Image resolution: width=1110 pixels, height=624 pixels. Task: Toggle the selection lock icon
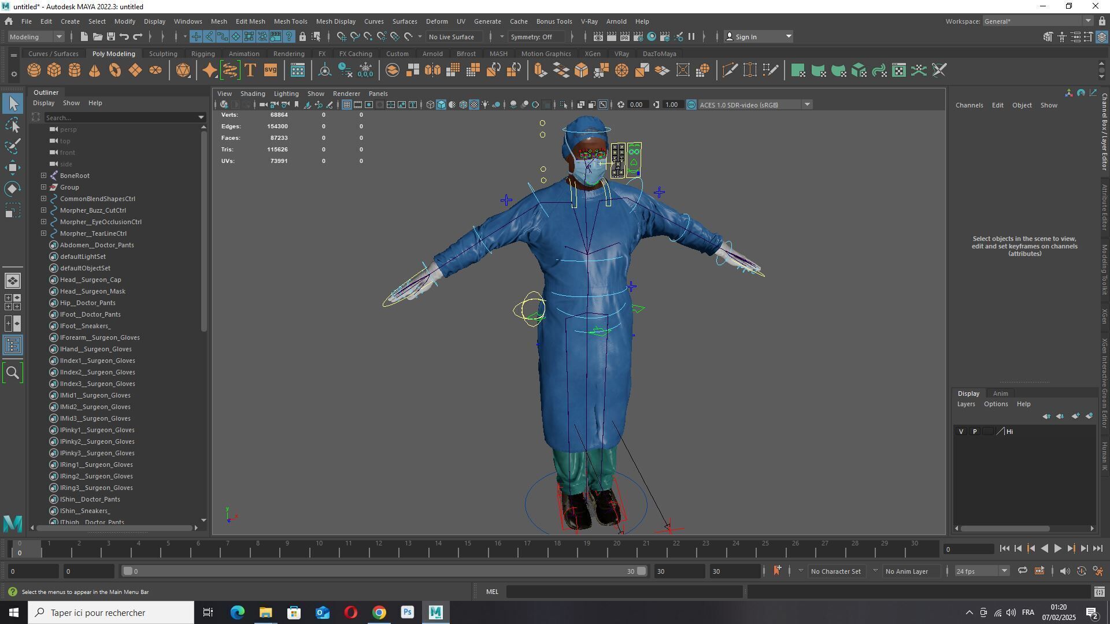coord(302,37)
